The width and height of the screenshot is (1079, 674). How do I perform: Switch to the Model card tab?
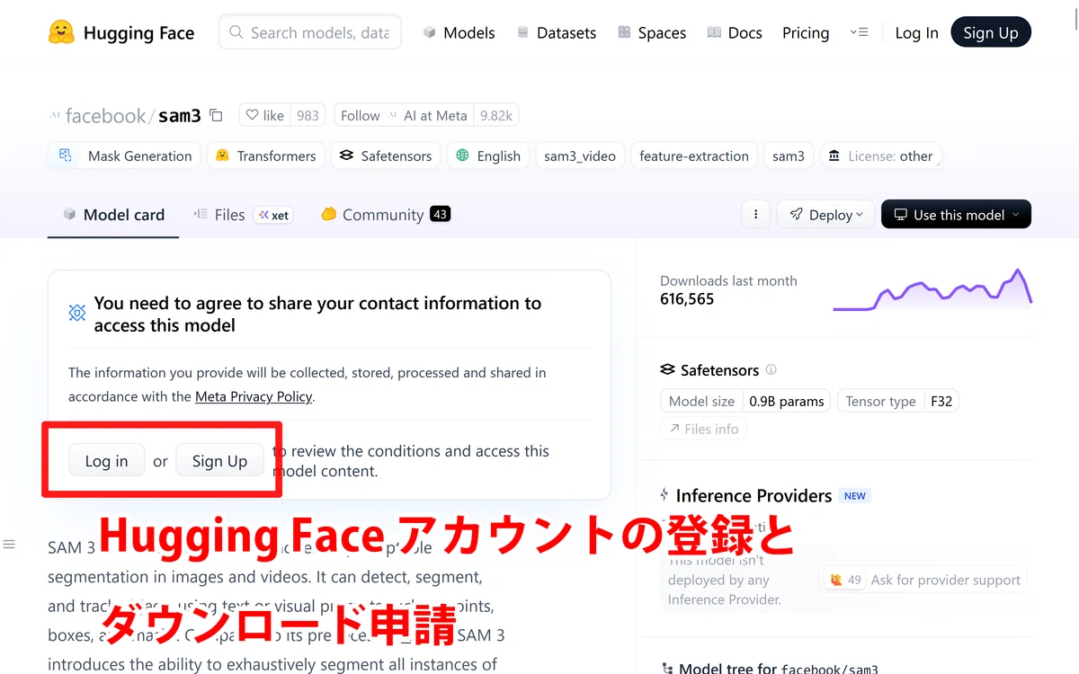tap(113, 215)
